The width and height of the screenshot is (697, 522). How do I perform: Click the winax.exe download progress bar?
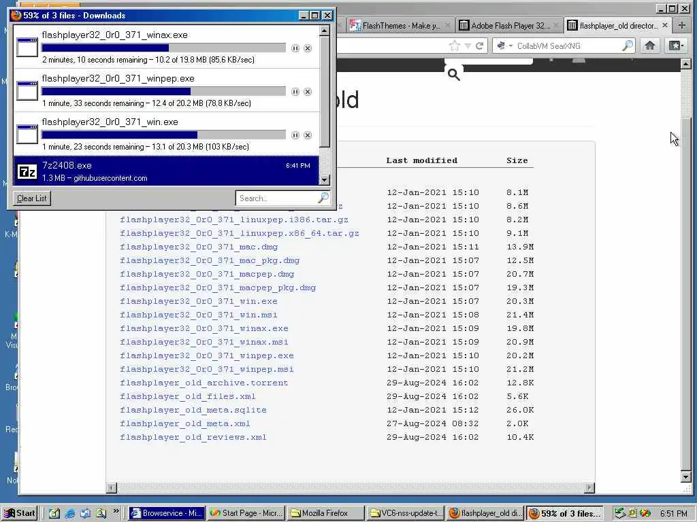point(163,48)
